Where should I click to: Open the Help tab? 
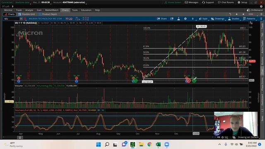[x=97, y=10]
